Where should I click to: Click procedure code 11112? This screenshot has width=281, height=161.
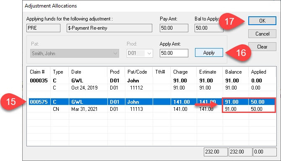(x=136, y=88)
